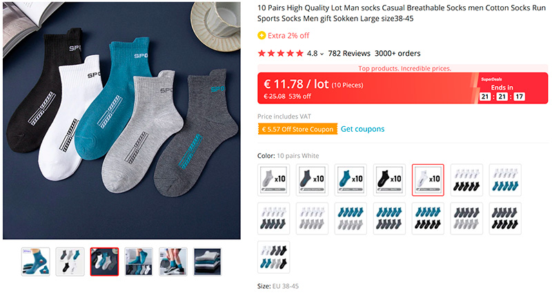Click the yellow Extra 2% off coin icon
This screenshot has width=552, height=293.
point(262,36)
